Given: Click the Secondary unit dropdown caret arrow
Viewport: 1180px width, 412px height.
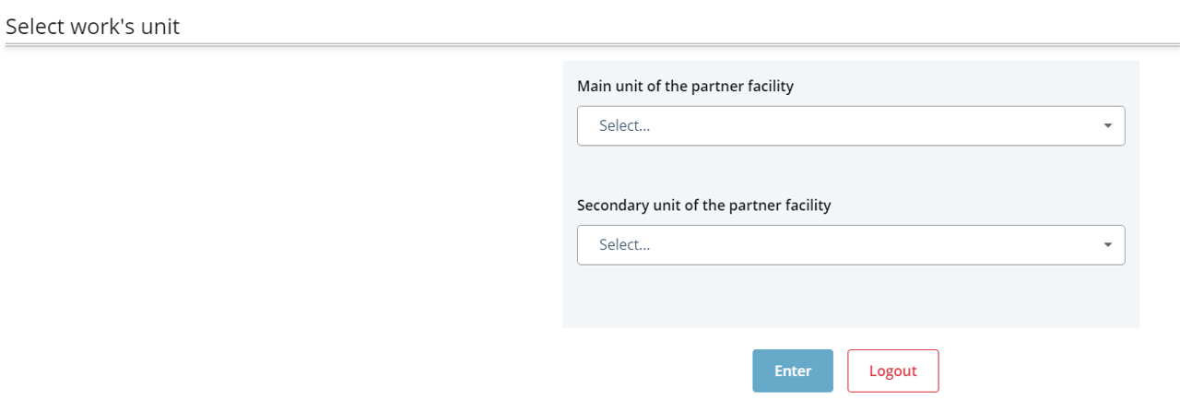Looking at the screenshot, I should click(x=1107, y=245).
